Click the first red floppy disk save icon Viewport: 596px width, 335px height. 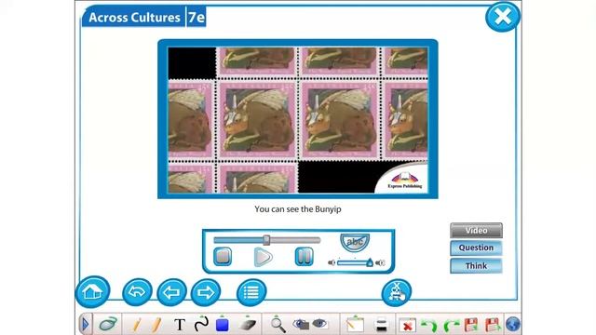click(471, 325)
